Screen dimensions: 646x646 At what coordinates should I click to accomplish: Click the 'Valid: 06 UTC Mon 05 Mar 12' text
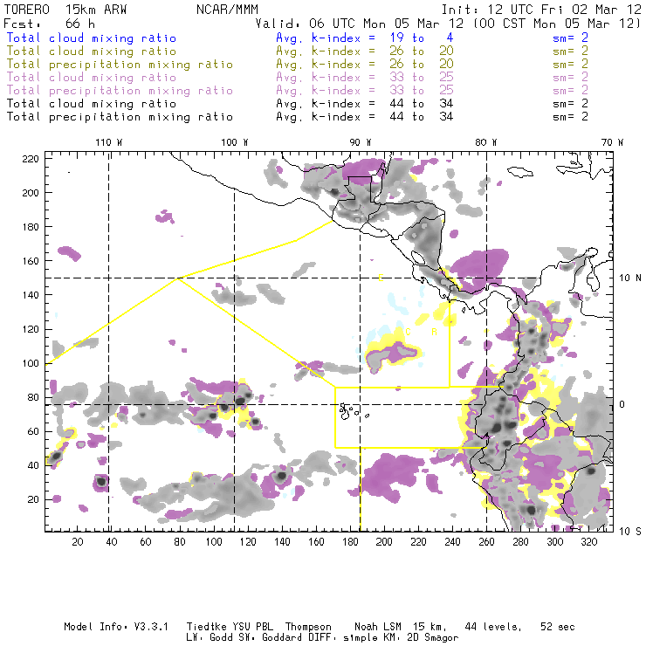tap(360, 24)
